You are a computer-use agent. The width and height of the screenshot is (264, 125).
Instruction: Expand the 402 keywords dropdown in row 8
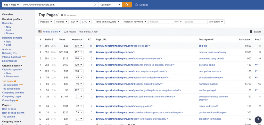pos(78,90)
